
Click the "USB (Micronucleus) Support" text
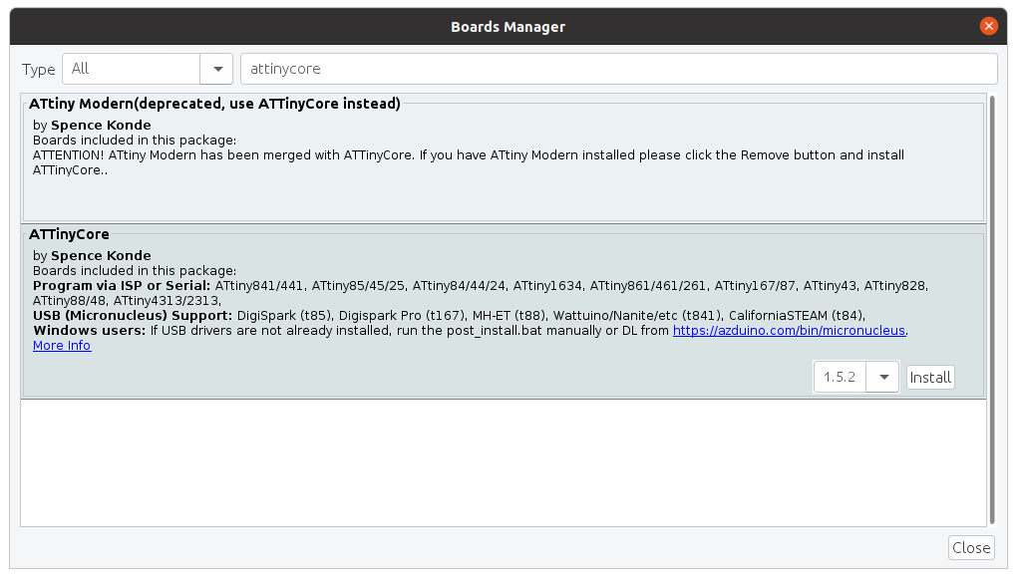[x=133, y=316]
